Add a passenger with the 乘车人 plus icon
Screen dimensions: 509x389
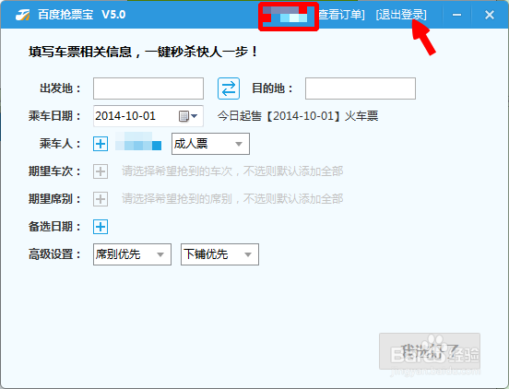coord(101,144)
